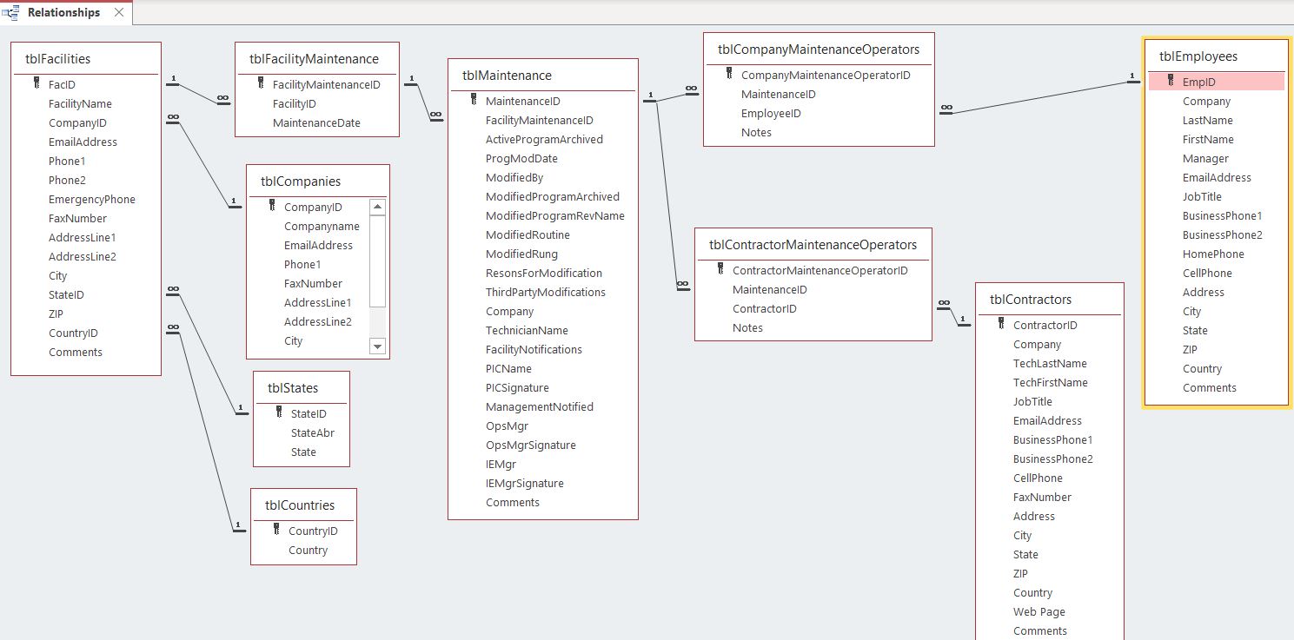Select the tblFacilityMaintenance table title
The image size is (1294, 640).
coord(314,59)
